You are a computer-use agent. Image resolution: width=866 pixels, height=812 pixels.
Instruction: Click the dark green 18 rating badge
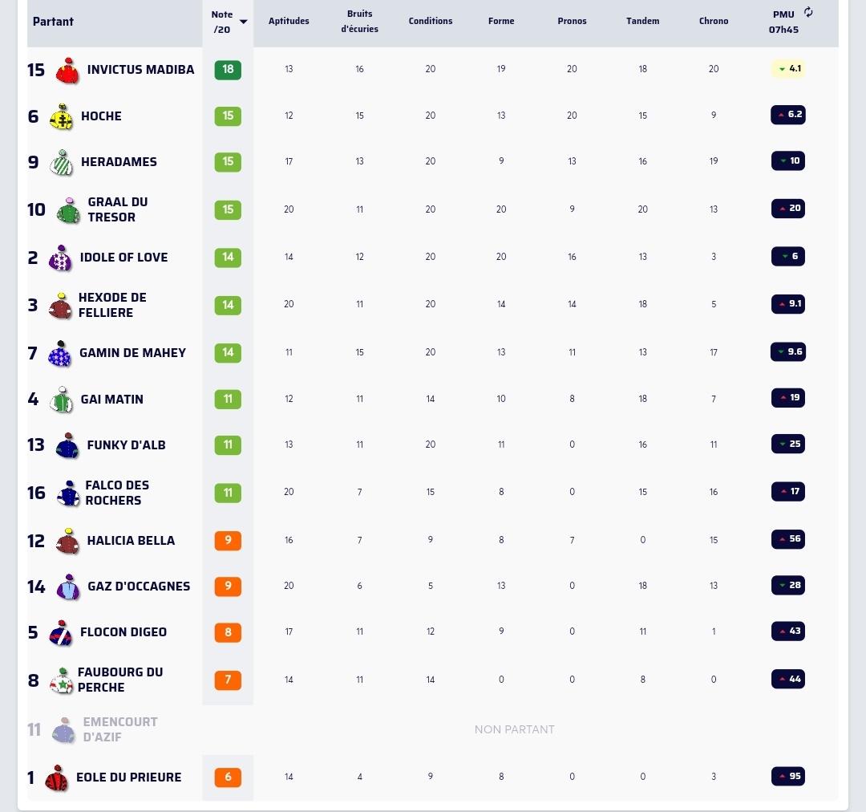click(x=228, y=69)
